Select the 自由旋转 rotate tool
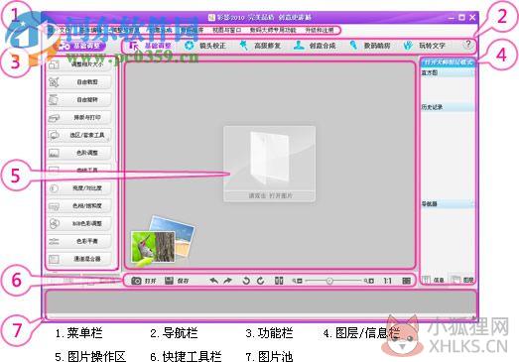519x362 pixels. pos(79,99)
